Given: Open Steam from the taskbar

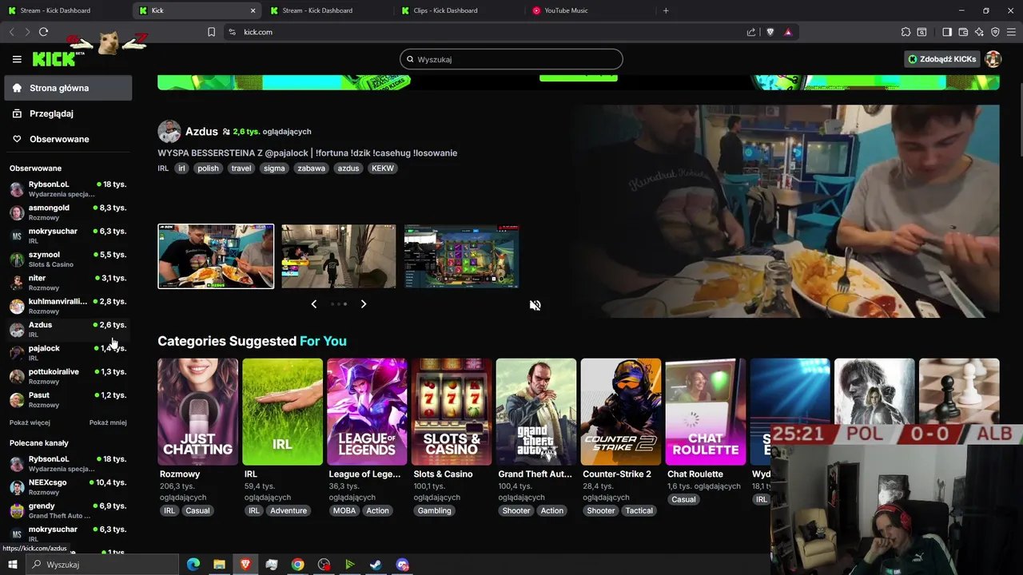Looking at the screenshot, I should [376, 565].
